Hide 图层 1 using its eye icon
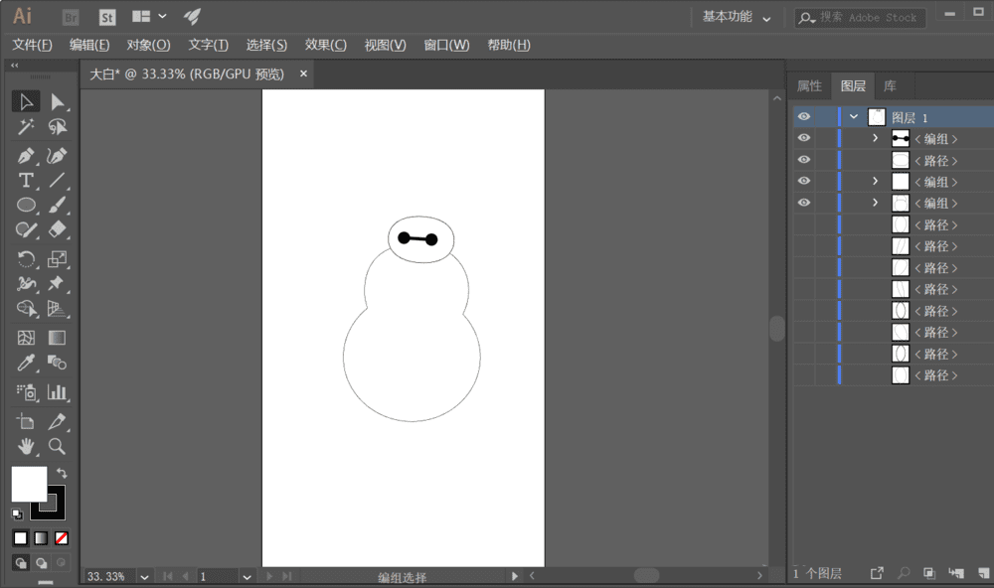994x588 pixels. [x=804, y=117]
